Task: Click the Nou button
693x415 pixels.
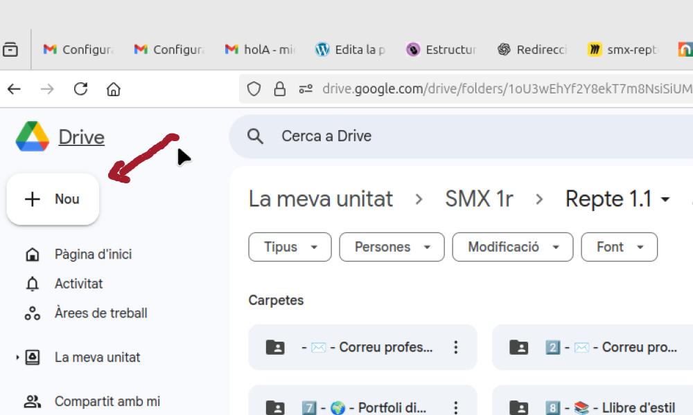Action: click(53, 199)
